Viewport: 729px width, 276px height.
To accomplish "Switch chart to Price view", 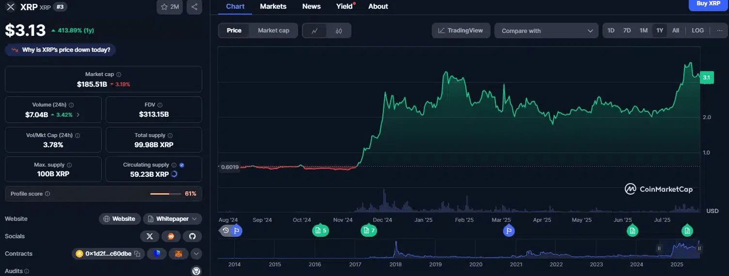I will coord(234,31).
